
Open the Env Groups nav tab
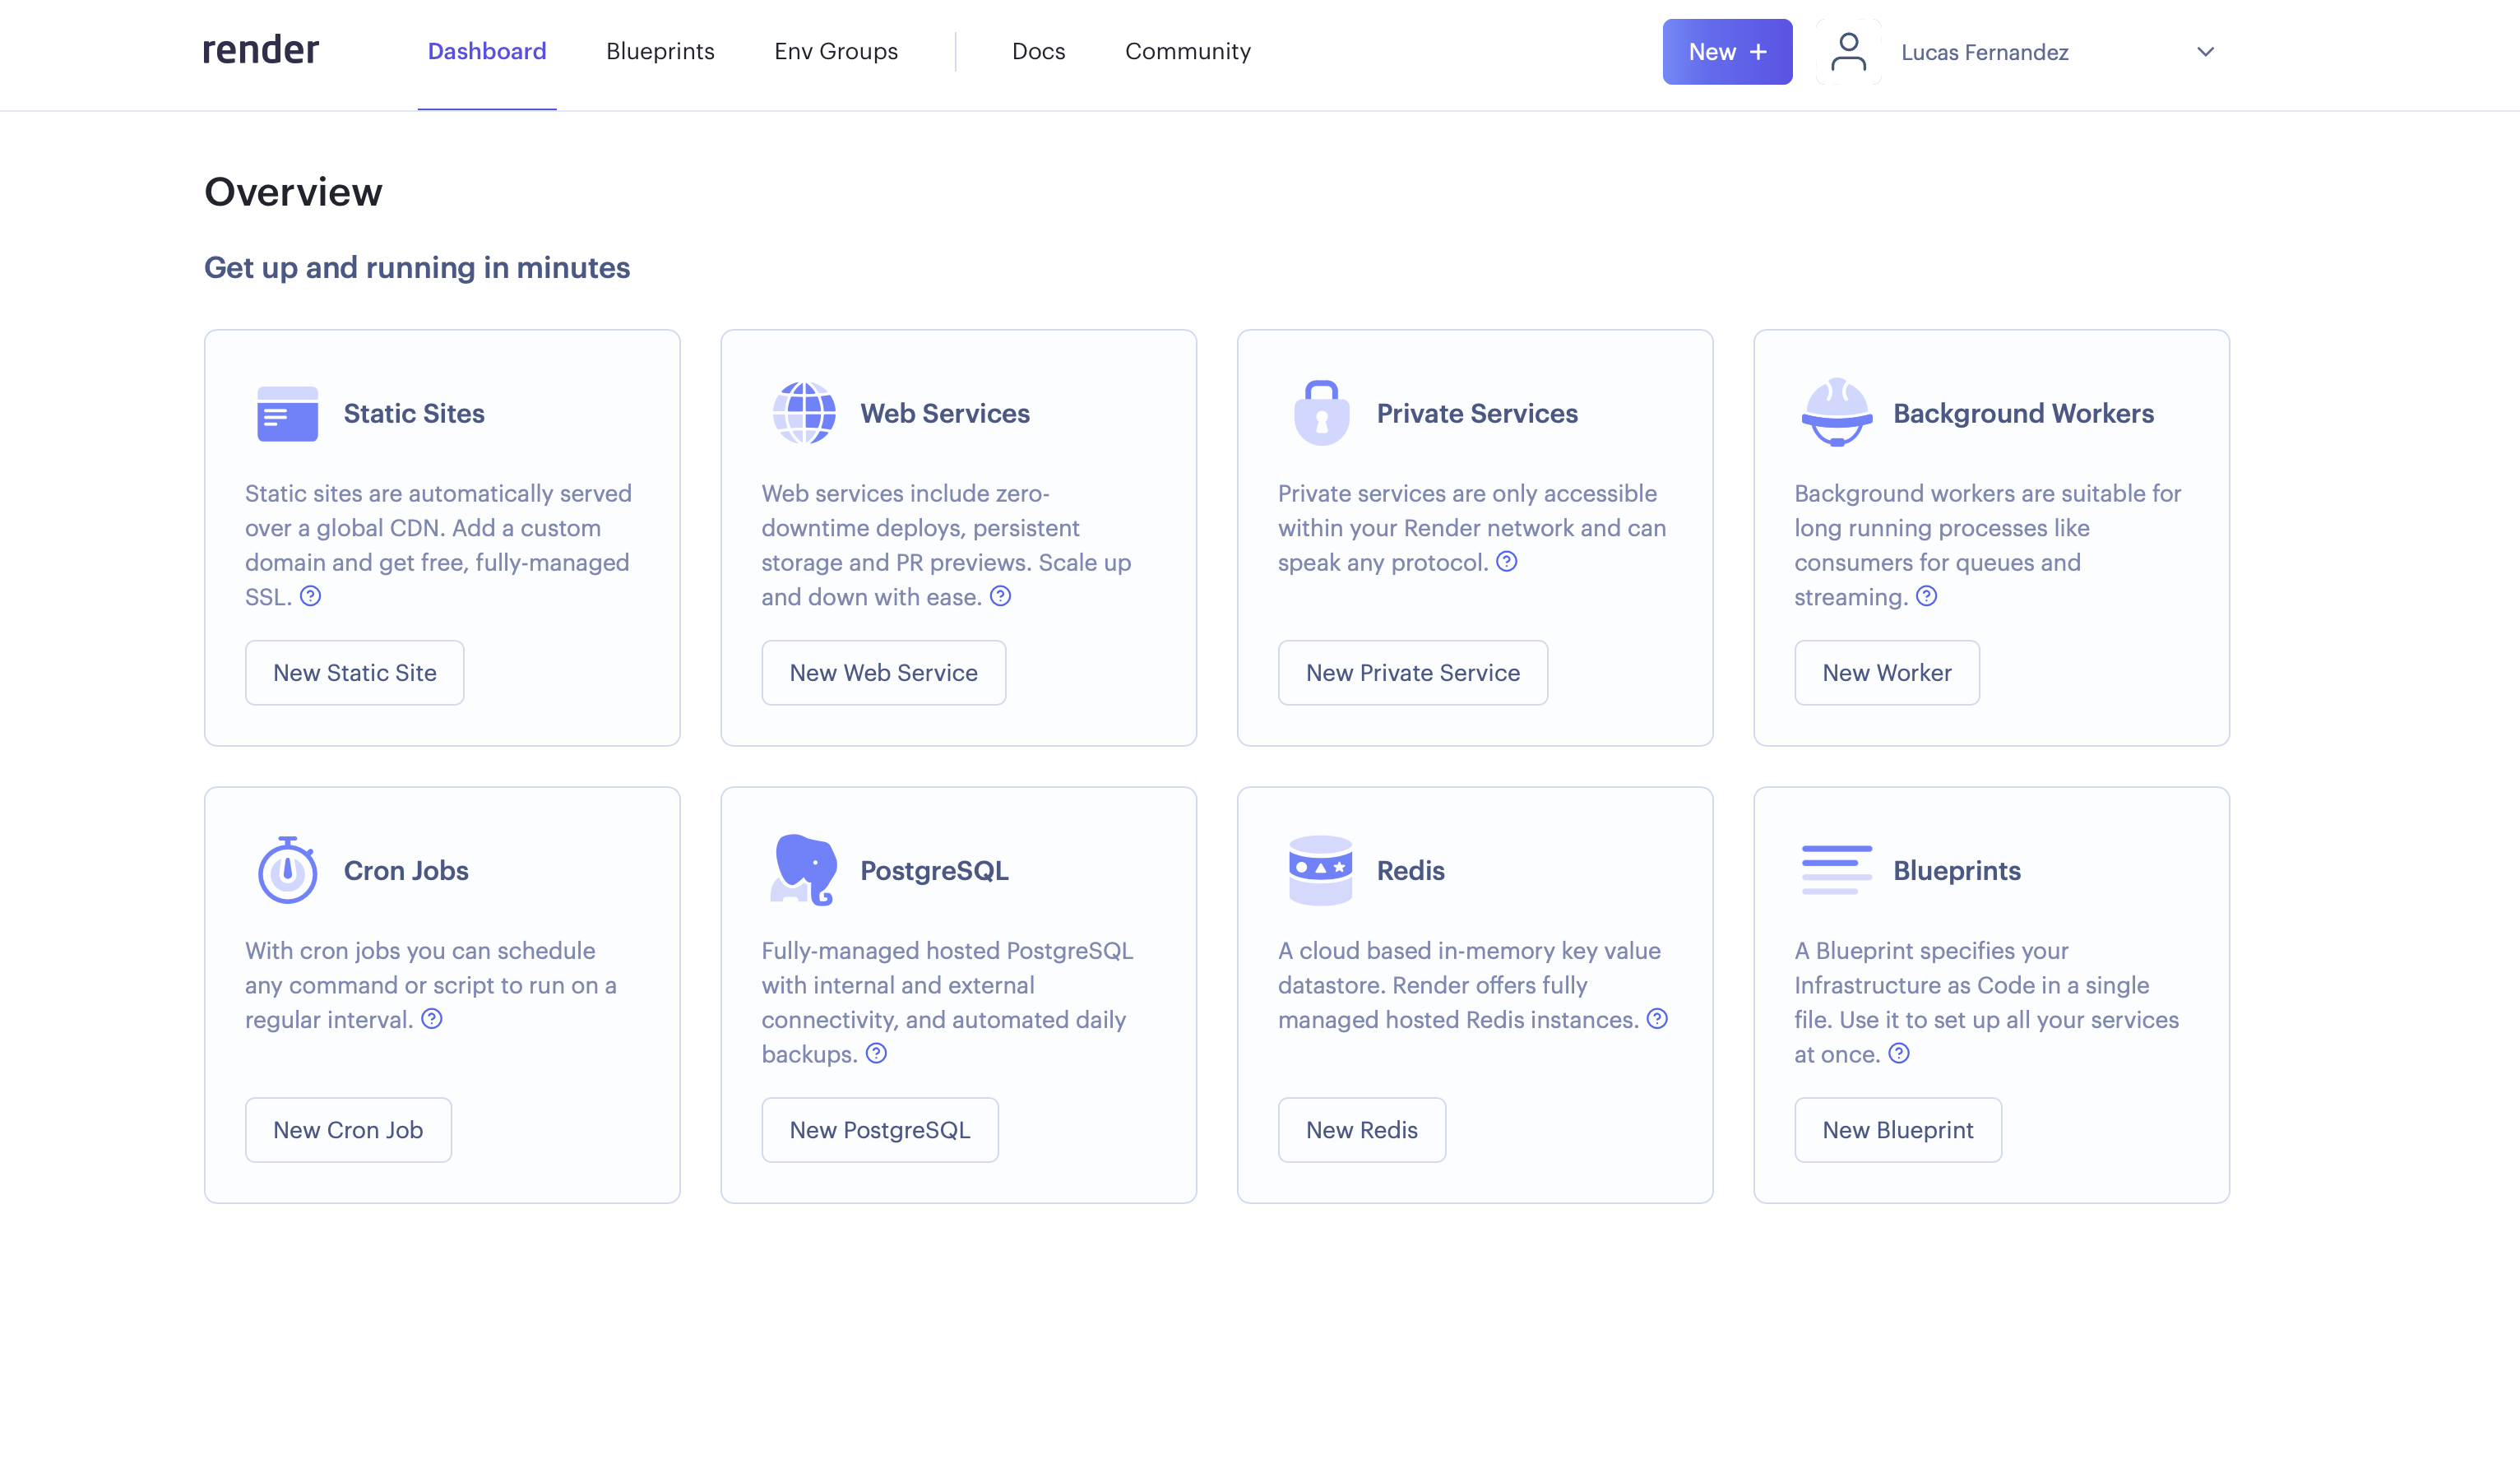click(x=836, y=52)
